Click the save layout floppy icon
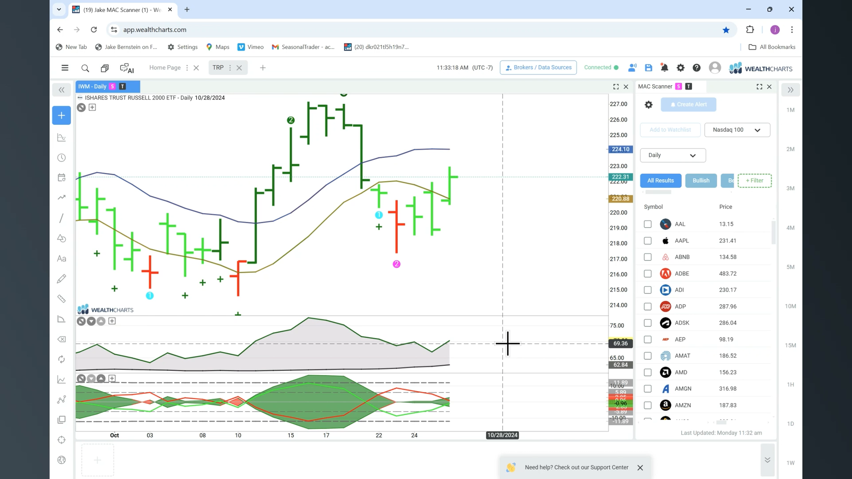Image resolution: width=852 pixels, height=479 pixels. pos(648,68)
